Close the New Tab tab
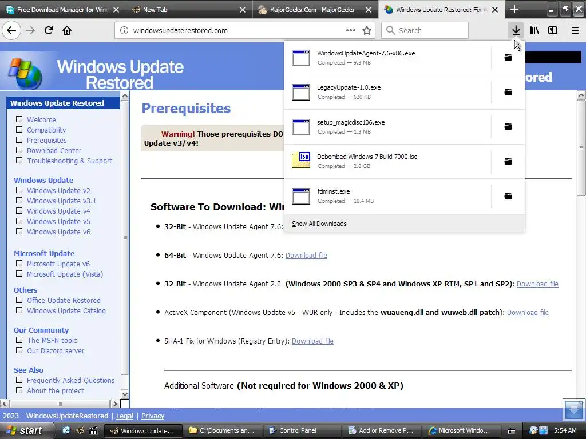 point(243,10)
